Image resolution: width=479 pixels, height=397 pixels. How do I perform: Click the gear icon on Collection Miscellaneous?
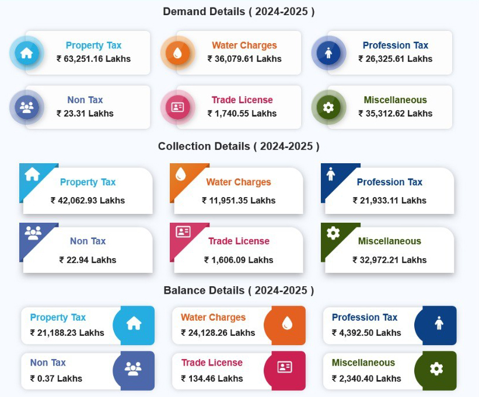coord(333,233)
